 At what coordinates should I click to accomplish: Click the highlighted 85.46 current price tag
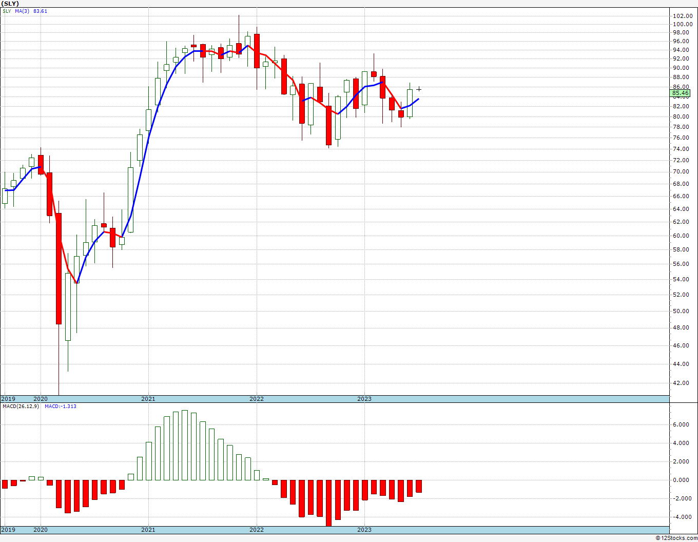coord(680,93)
